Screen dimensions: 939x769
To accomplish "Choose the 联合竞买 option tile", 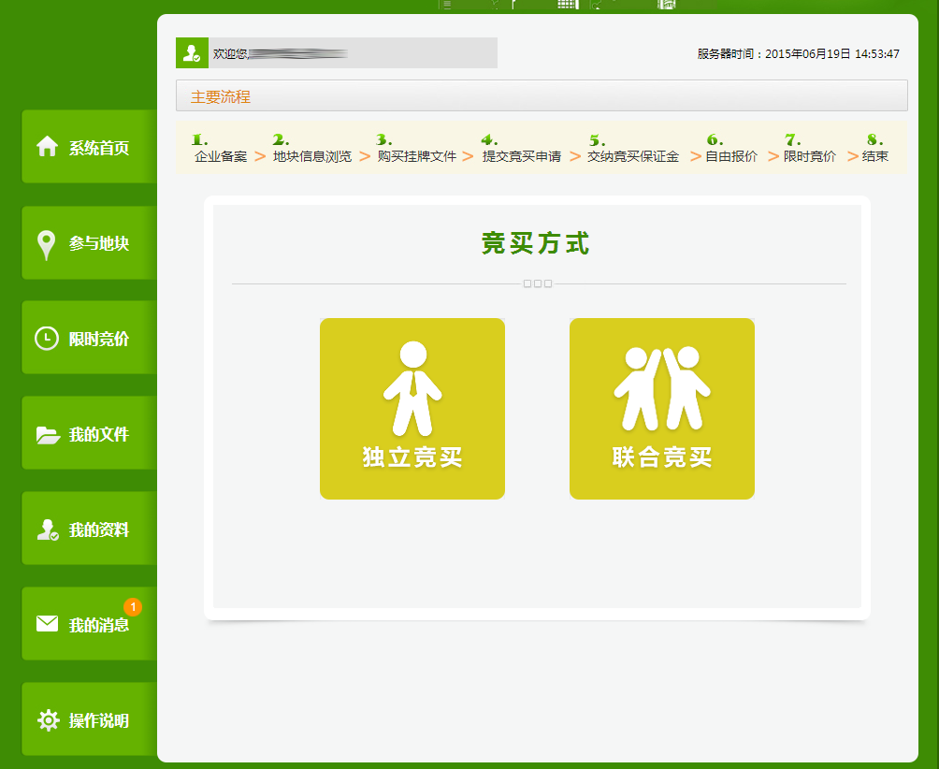I will [x=662, y=409].
